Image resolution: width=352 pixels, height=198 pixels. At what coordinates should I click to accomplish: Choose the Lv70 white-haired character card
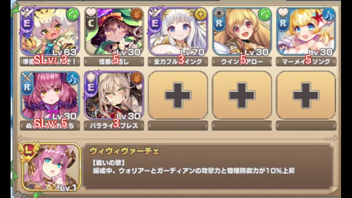click(178, 32)
